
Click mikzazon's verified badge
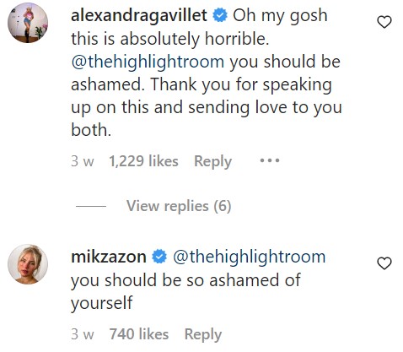159,257
